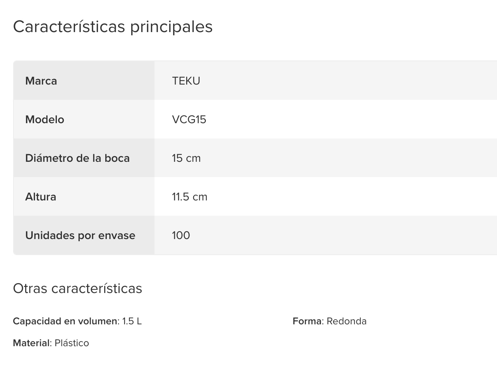Viewport: 497px width, 387px height.
Task: Select the VCG15 model value
Action: (x=189, y=120)
